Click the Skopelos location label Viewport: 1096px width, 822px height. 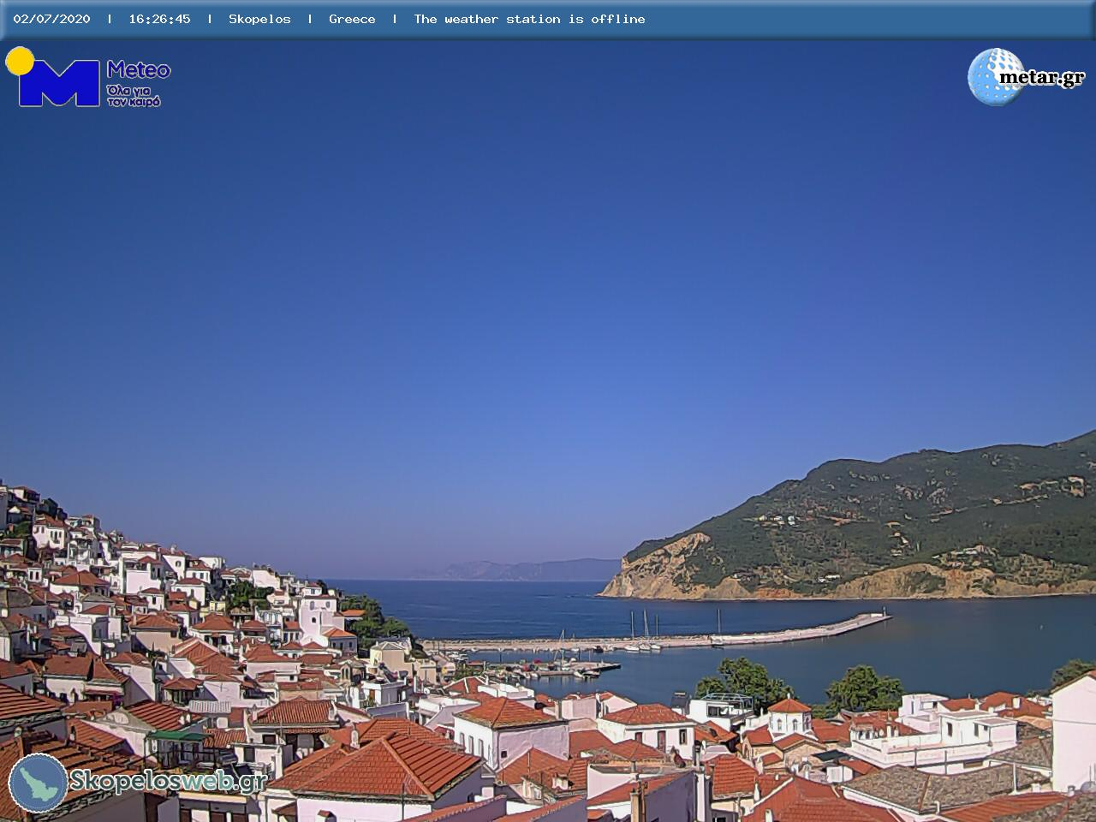click(259, 19)
